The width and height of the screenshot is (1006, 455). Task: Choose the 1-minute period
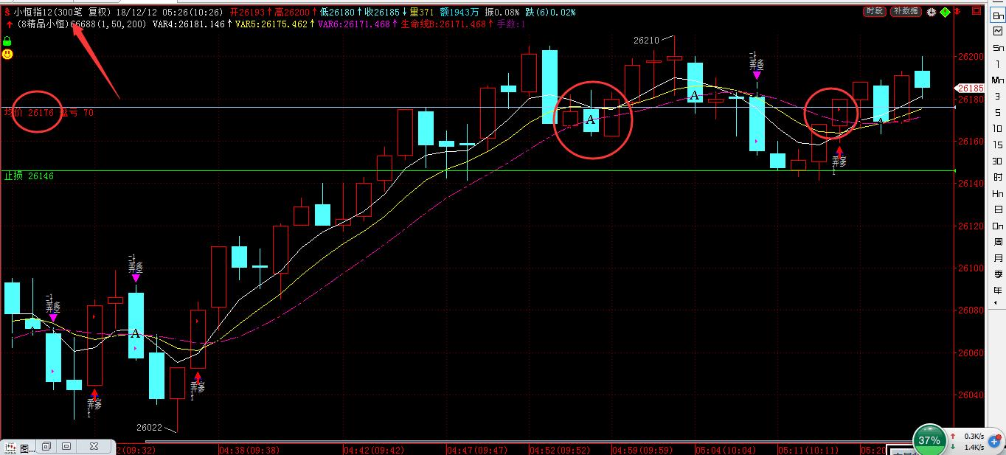[x=998, y=63]
